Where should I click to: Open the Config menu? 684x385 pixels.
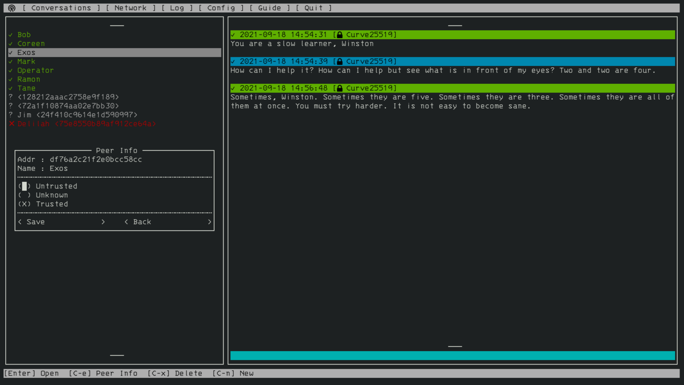[222, 8]
